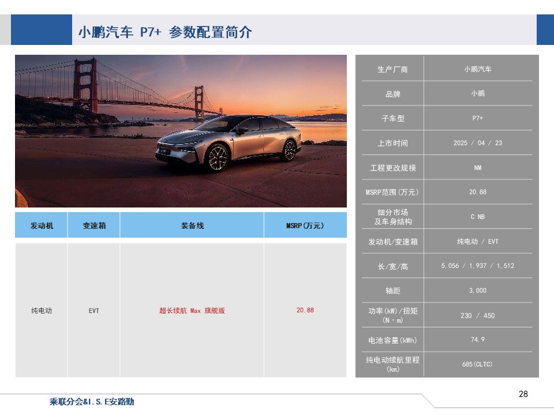Select the EVT cell in the gearbox column
The height and width of the screenshot is (415, 554).
pyautogui.click(x=94, y=311)
